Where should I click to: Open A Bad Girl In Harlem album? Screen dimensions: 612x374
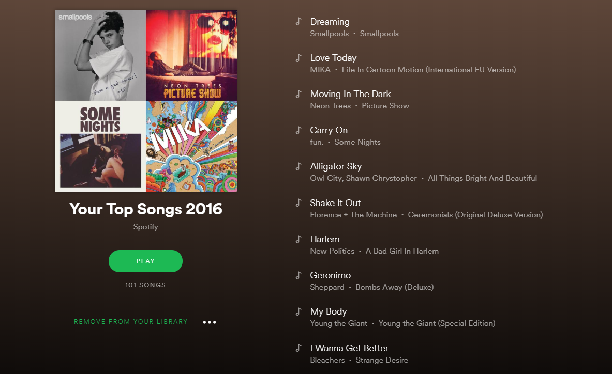pyautogui.click(x=402, y=251)
